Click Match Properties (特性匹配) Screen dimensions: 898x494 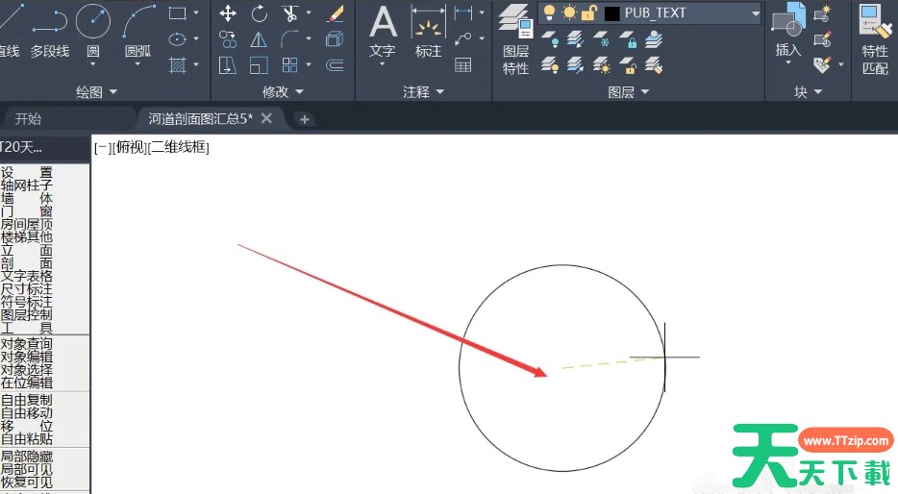[875, 40]
